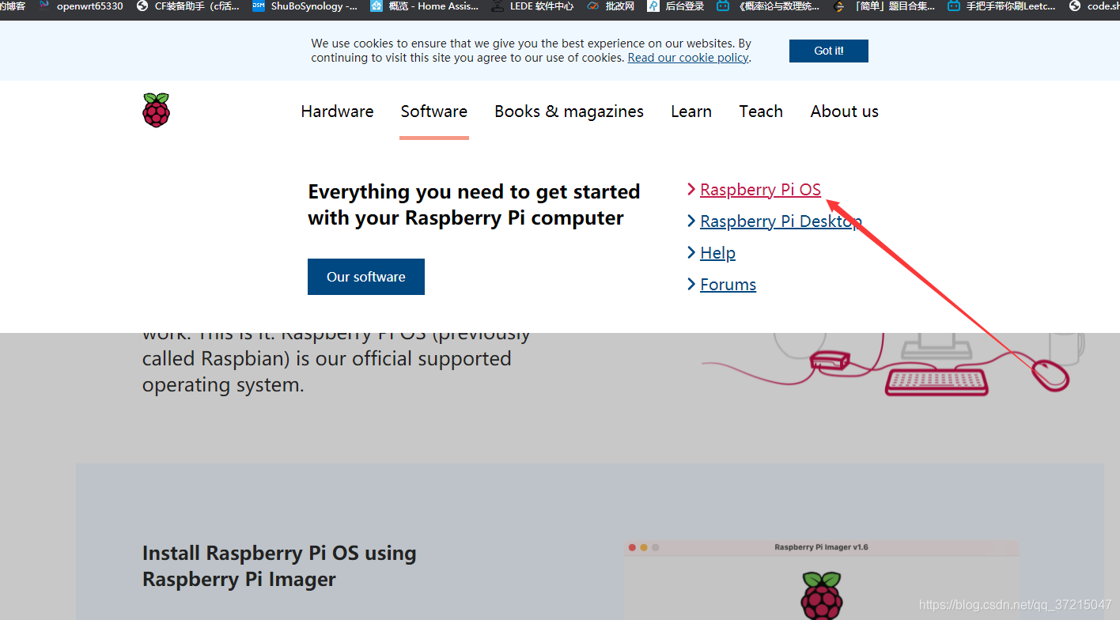The height and width of the screenshot is (620, 1120).
Task: Click the chevron beside Raspberry Pi OS
Action: [692, 189]
